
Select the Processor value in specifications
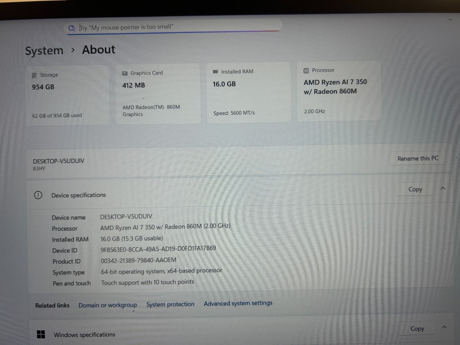click(x=165, y=227)
